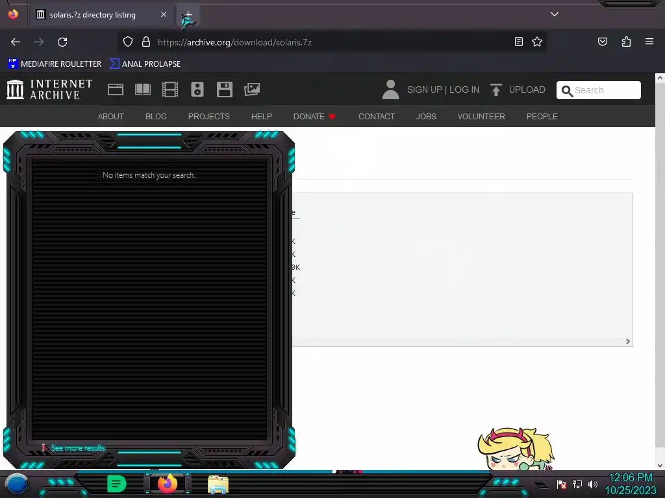Open the PEOPLE menu item
Viewport: 665px width, 498px height.
(542, 117)
